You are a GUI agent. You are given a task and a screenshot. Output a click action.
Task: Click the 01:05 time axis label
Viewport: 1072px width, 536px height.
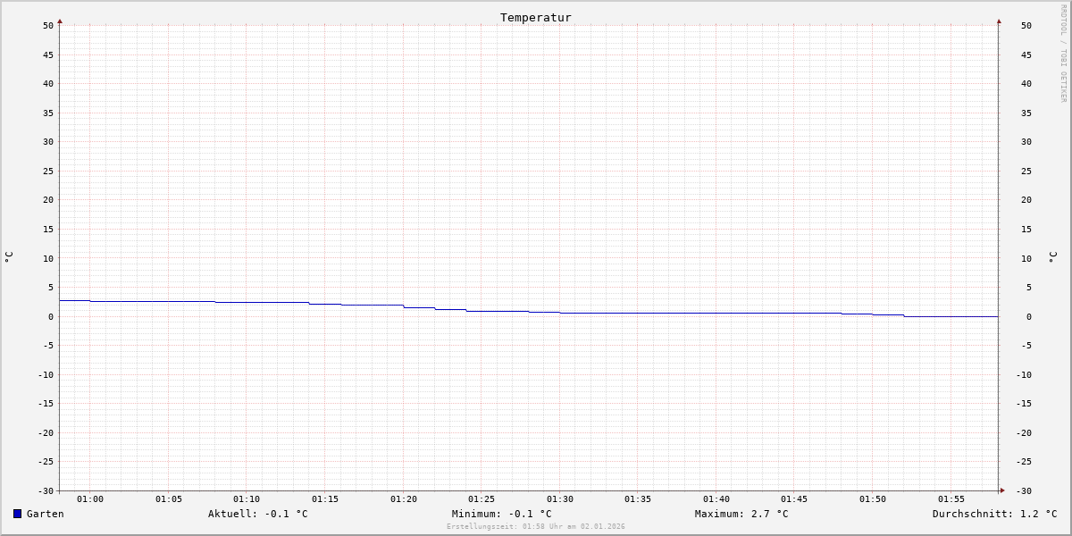pos(169,499)
